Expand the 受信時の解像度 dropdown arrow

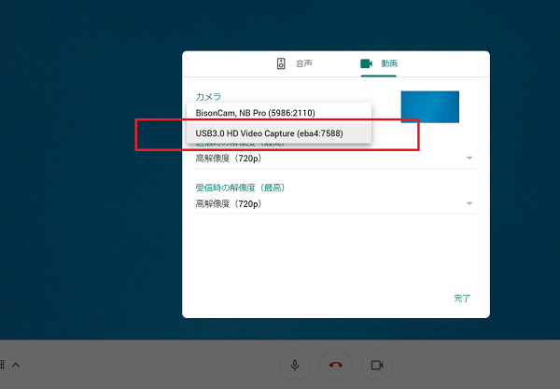469,203
